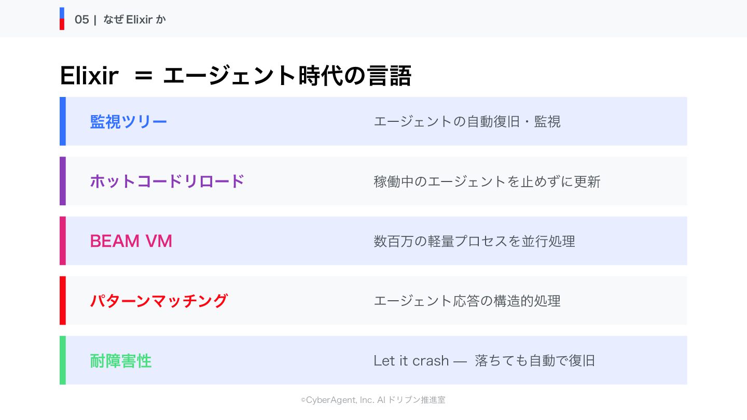The image size is (747, 420).
Task: Click the blue-red bar icon beside 05
Action: pyautogui.click(x=62, y=19)
